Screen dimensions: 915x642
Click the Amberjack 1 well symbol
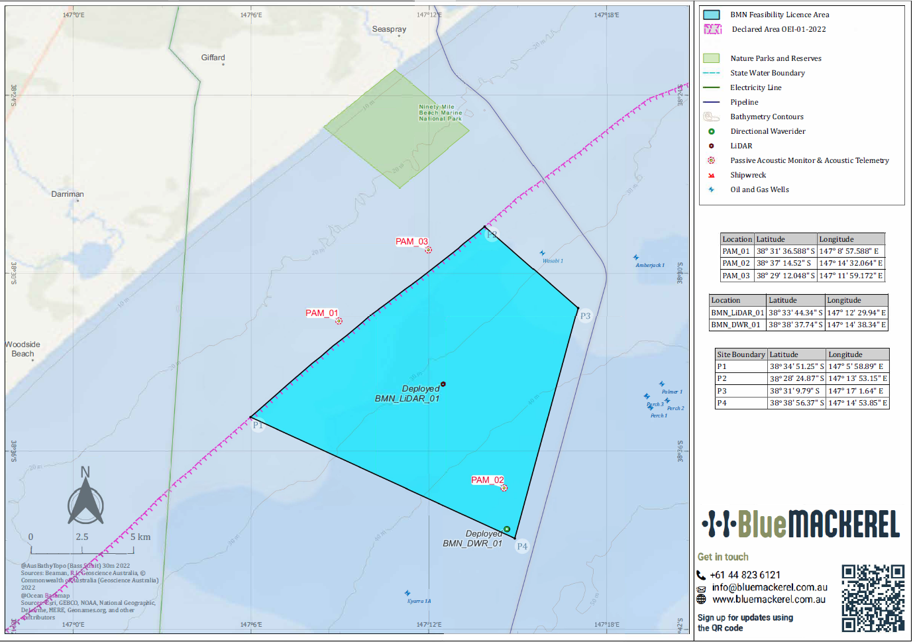(636, 257)
